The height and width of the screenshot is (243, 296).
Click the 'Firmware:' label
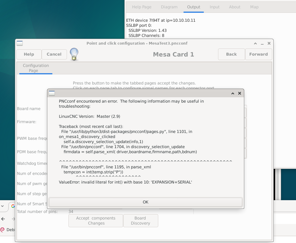click(26, 122)
